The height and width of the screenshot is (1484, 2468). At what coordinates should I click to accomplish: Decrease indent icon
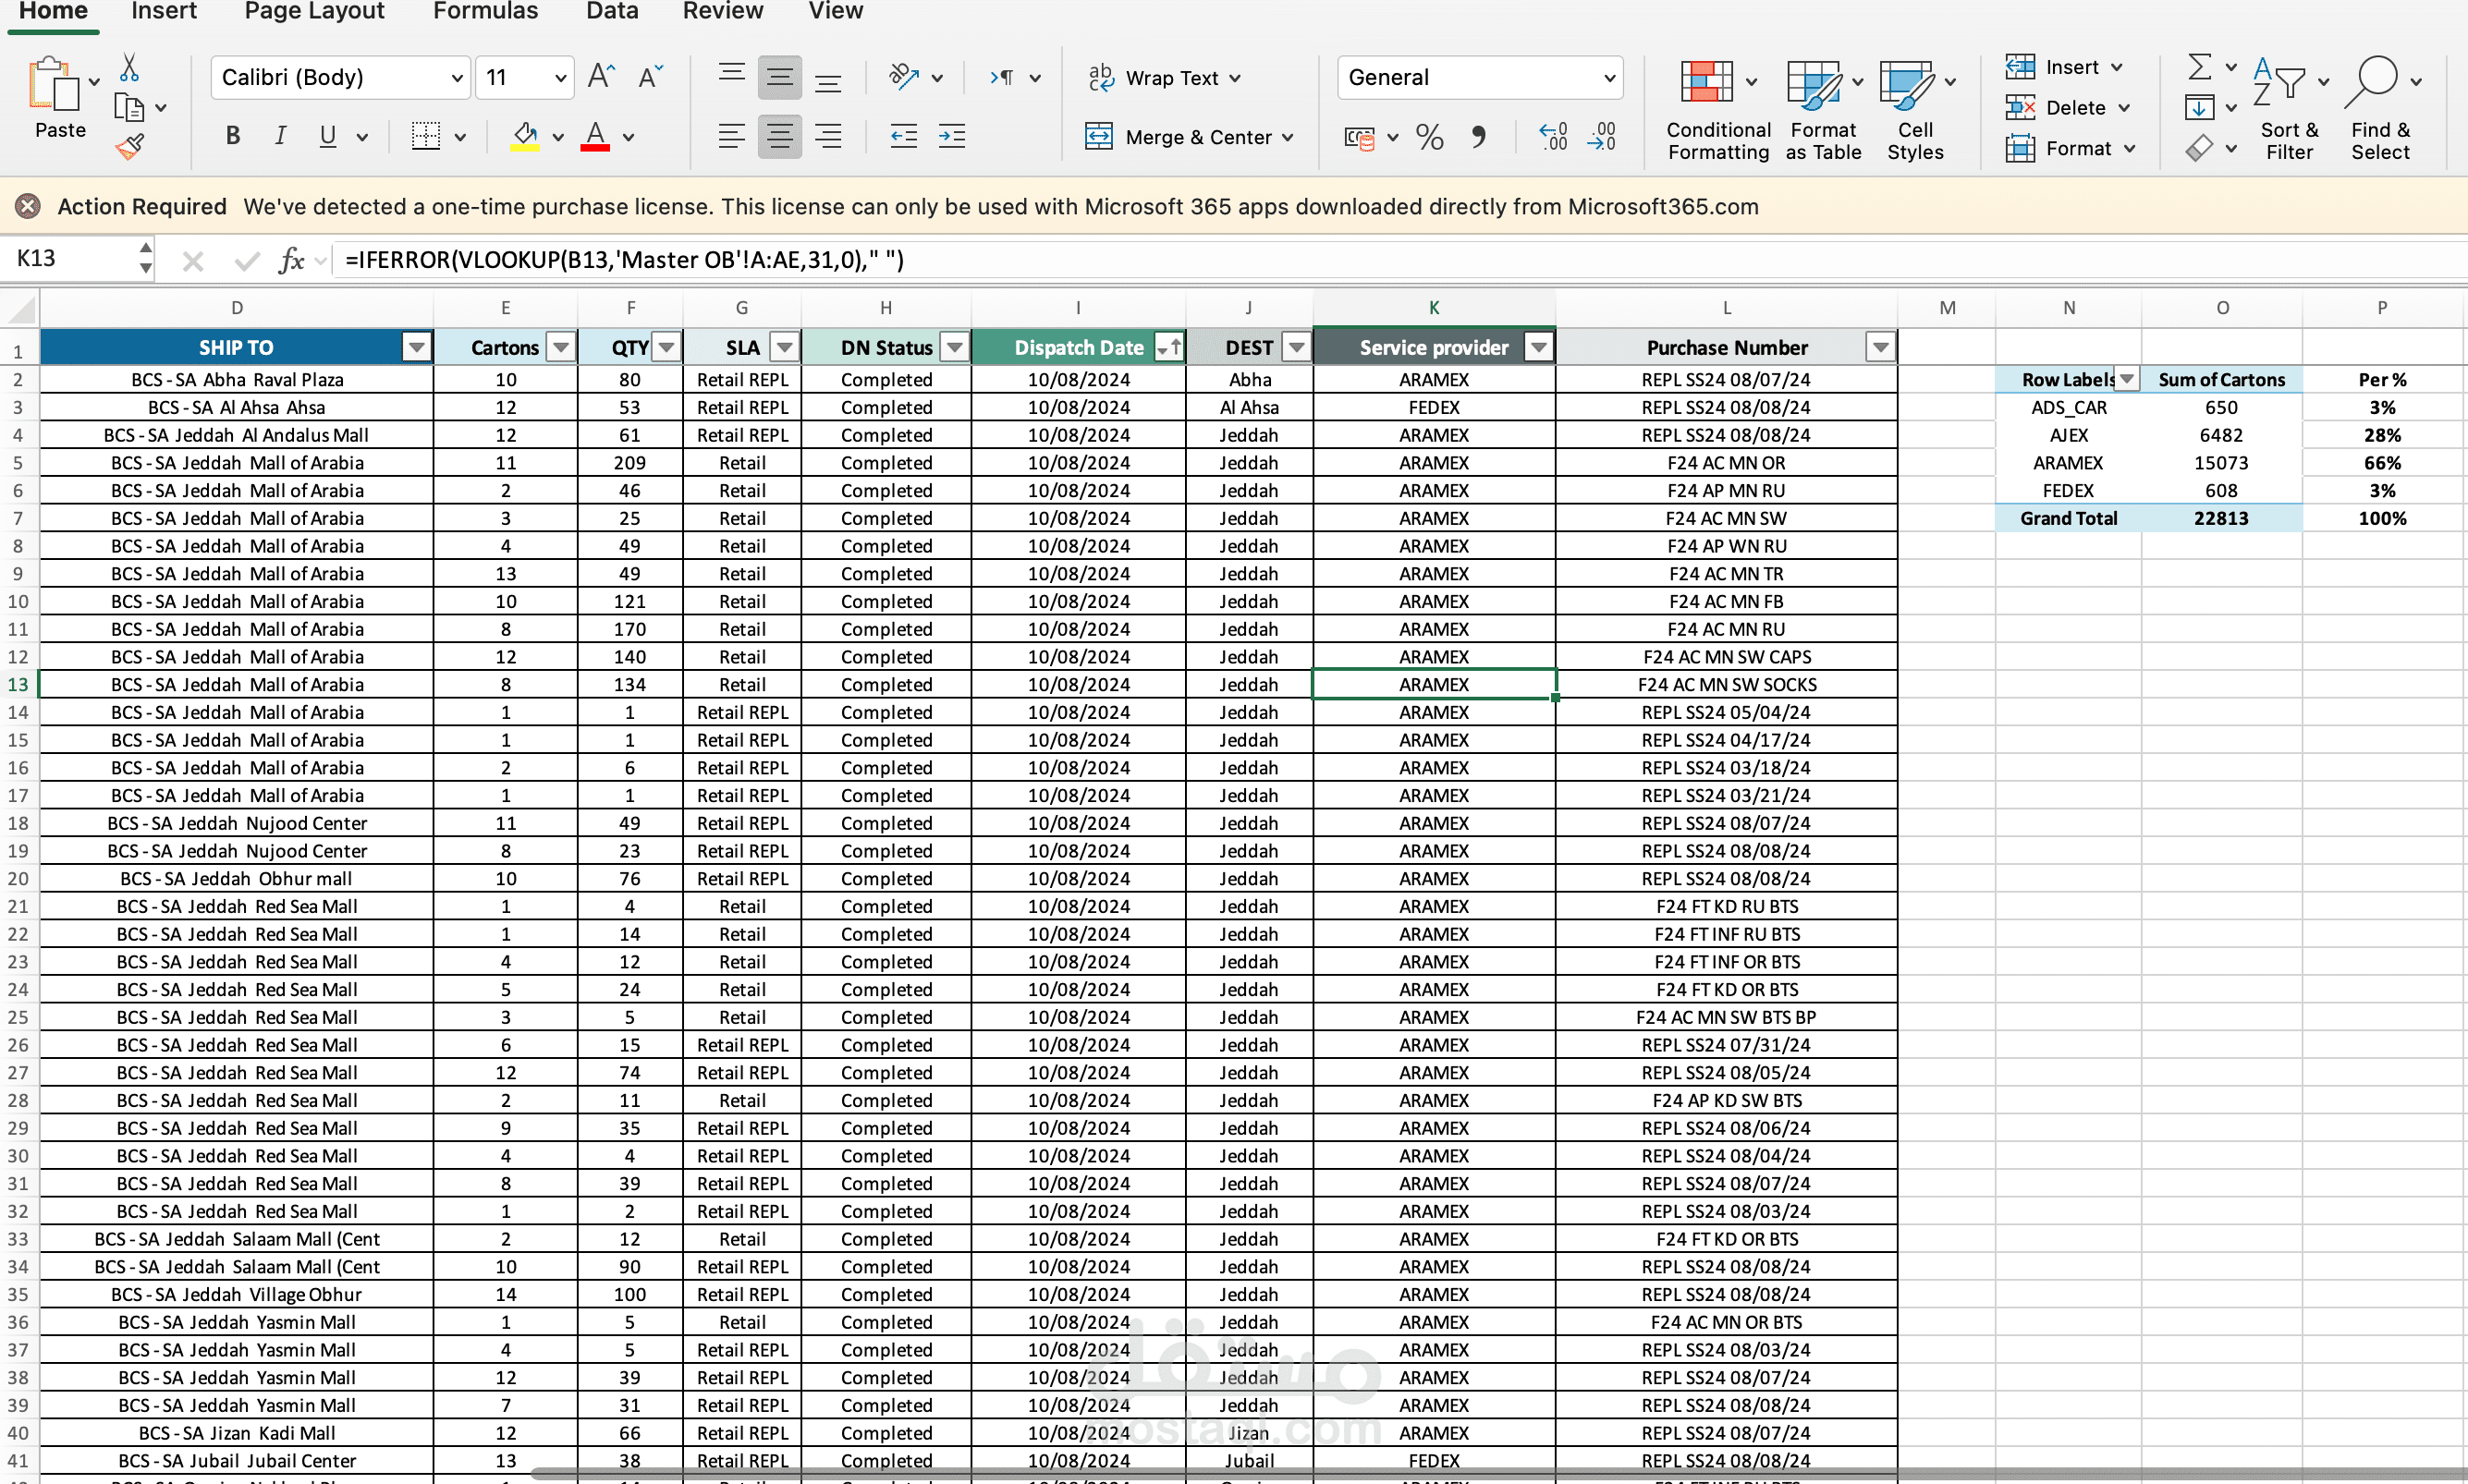point(904,136)
